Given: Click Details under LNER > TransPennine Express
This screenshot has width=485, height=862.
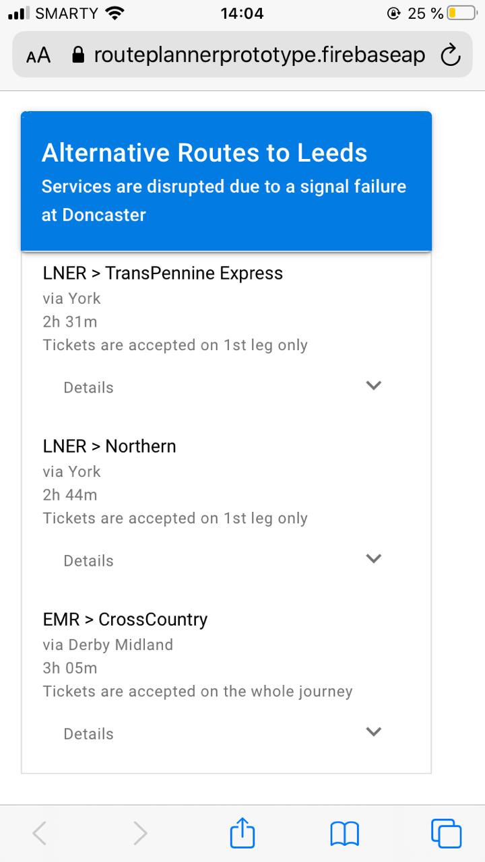Looking at the screenshot, I should pyautogui.click(x=88, y=387).
